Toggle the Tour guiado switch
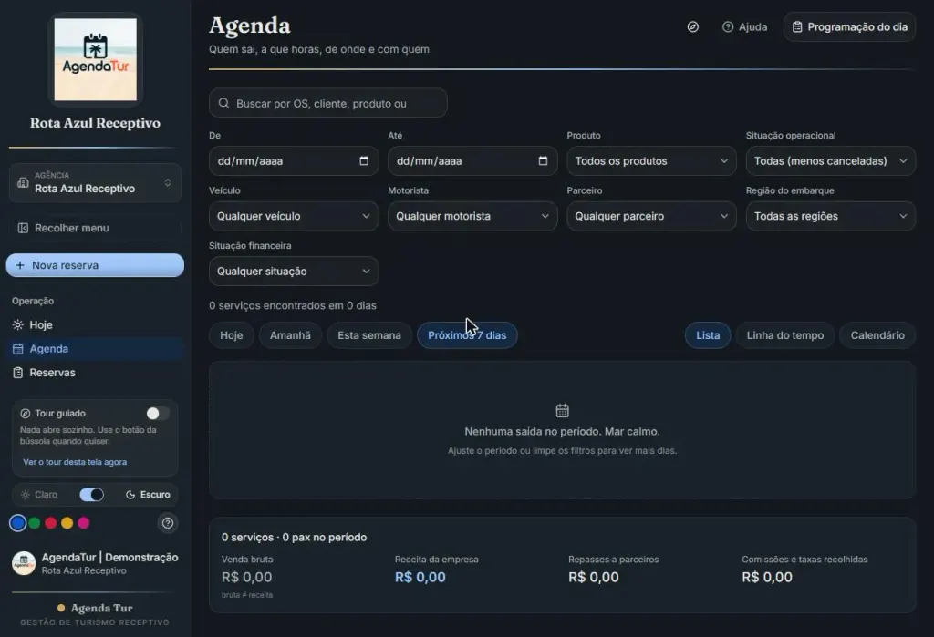934x637 pixels. [x=158, y=413]
